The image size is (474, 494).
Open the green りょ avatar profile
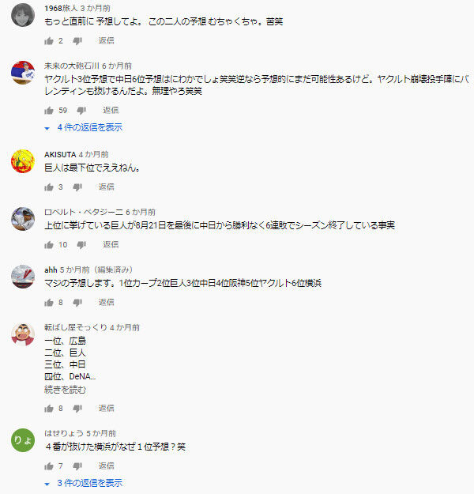click(x=23, y=440)
